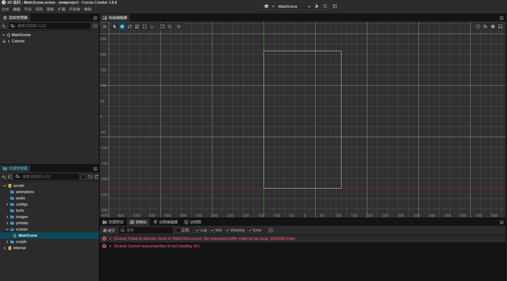This screenshot has height=281, width=507.
Task: Select the Canvas node
Action: coord(18,41)
